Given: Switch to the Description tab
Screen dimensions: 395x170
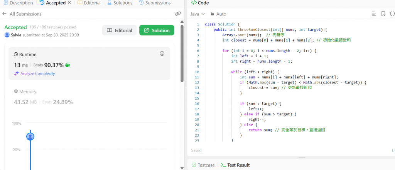Looking at the screenshot, I should tap(19, 3).
